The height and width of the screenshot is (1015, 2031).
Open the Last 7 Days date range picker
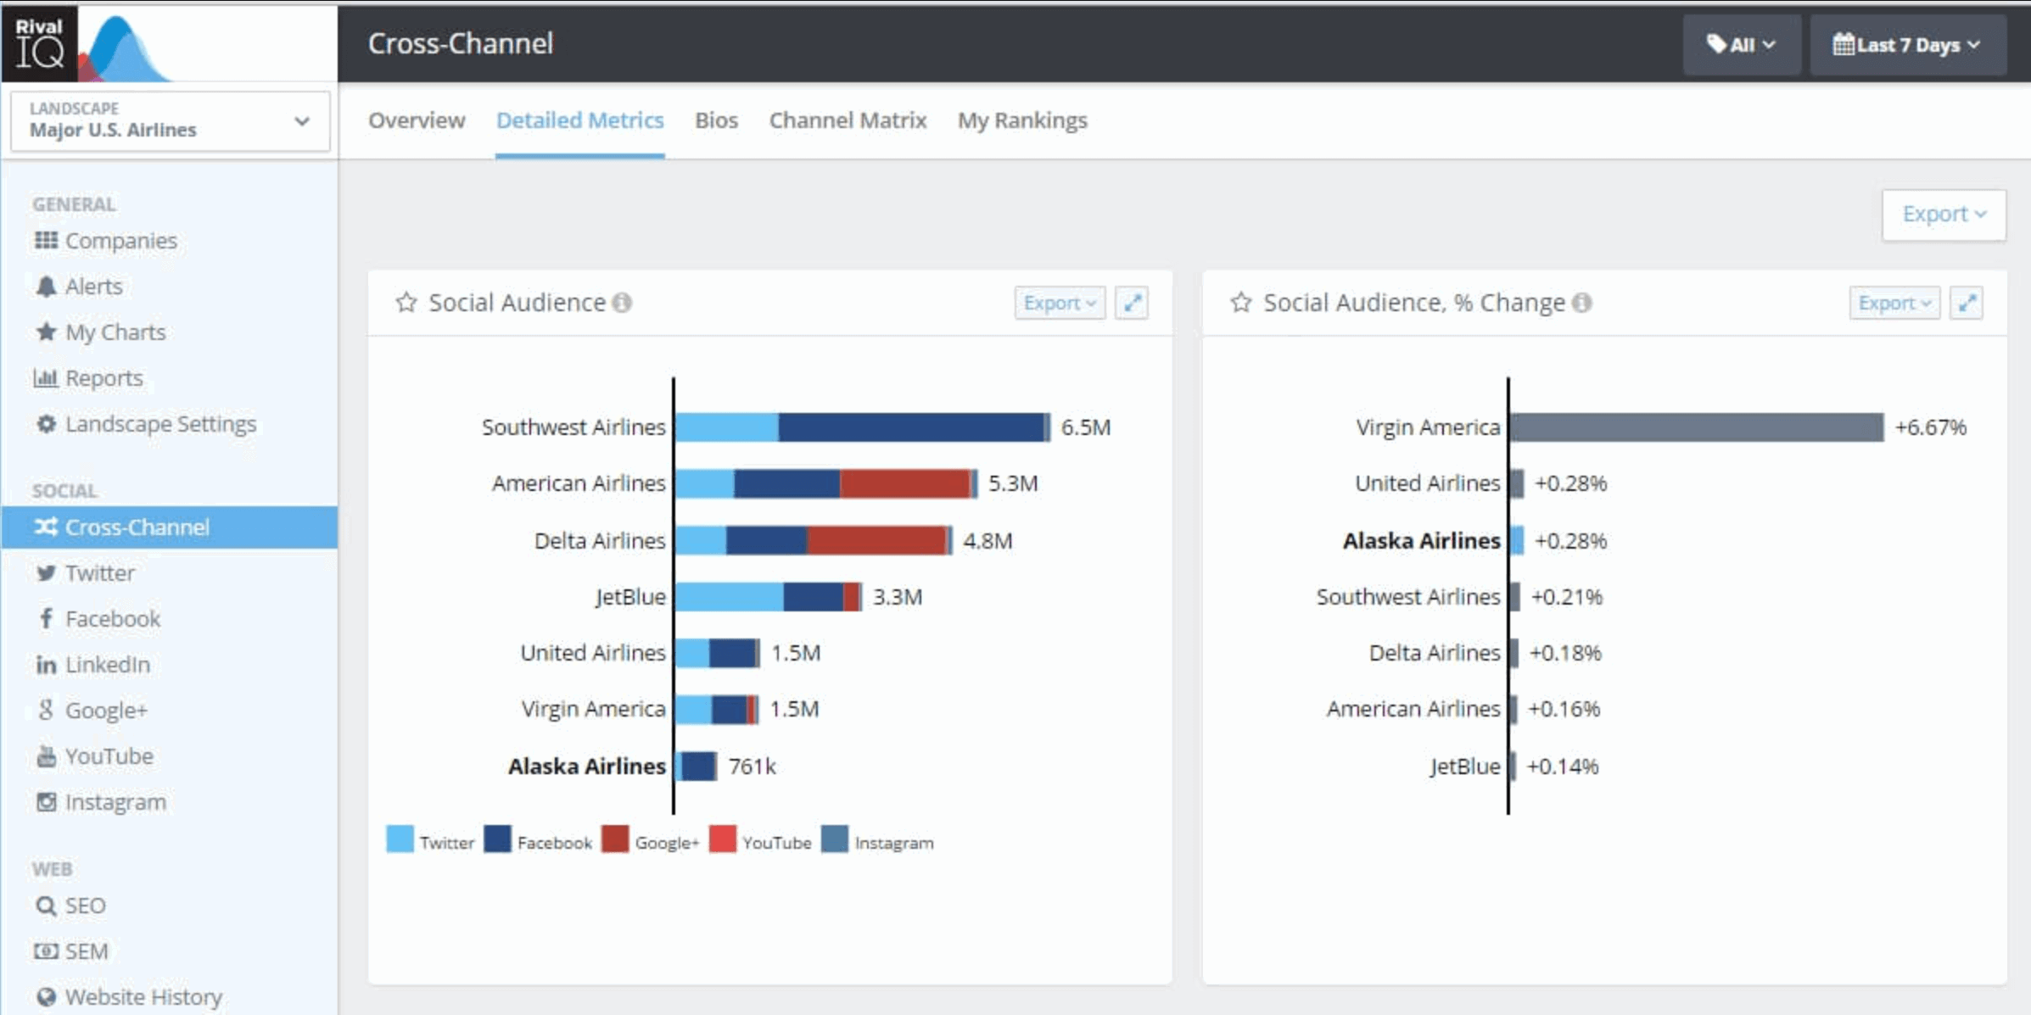[x=1907, y=45]
